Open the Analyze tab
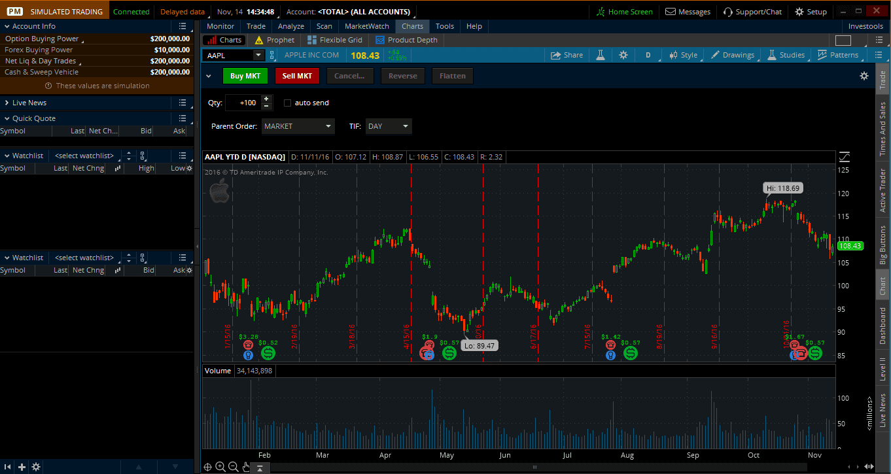The width and height of the screenshot is (891, 474). [290, 26]
